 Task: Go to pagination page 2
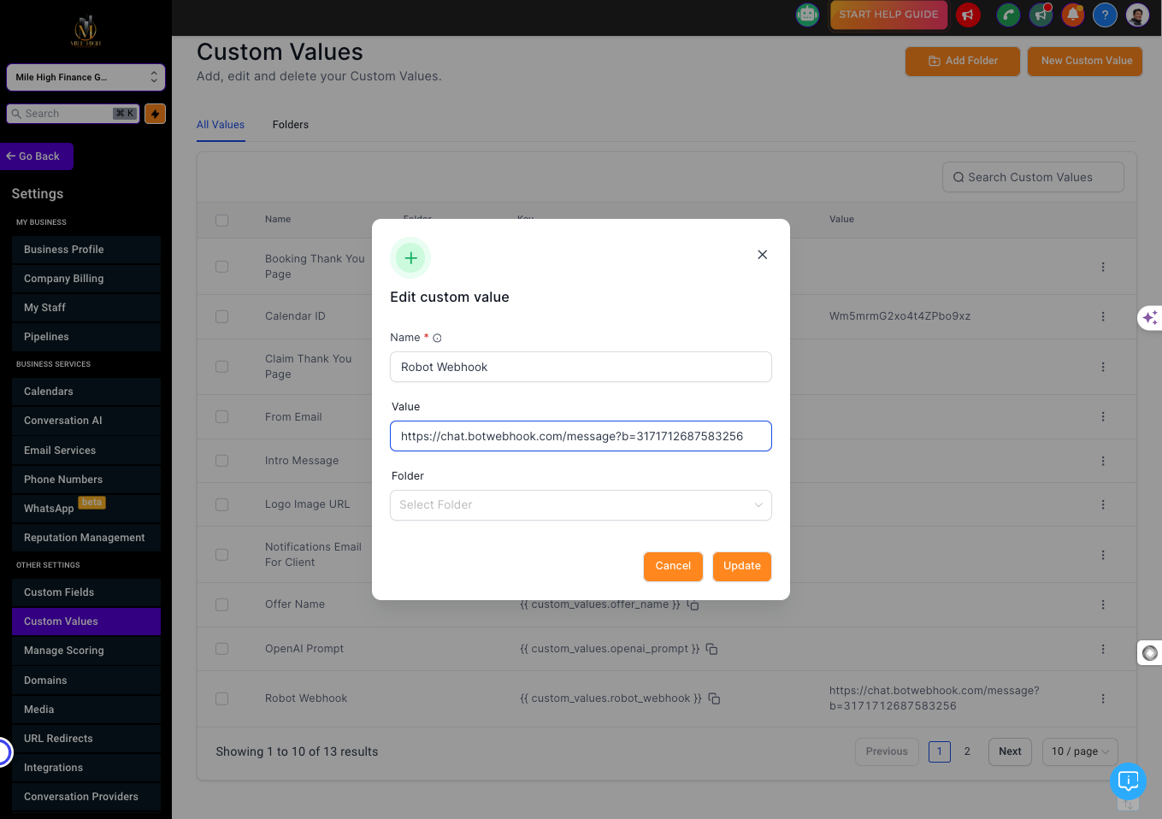point(967,751)
